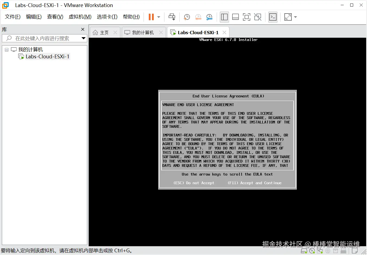The height and width of the screenshot is (255, 367).
Task: Click the Send Ctrl+Alt+Del toolbar icon
Action: [x=172, y=17]
